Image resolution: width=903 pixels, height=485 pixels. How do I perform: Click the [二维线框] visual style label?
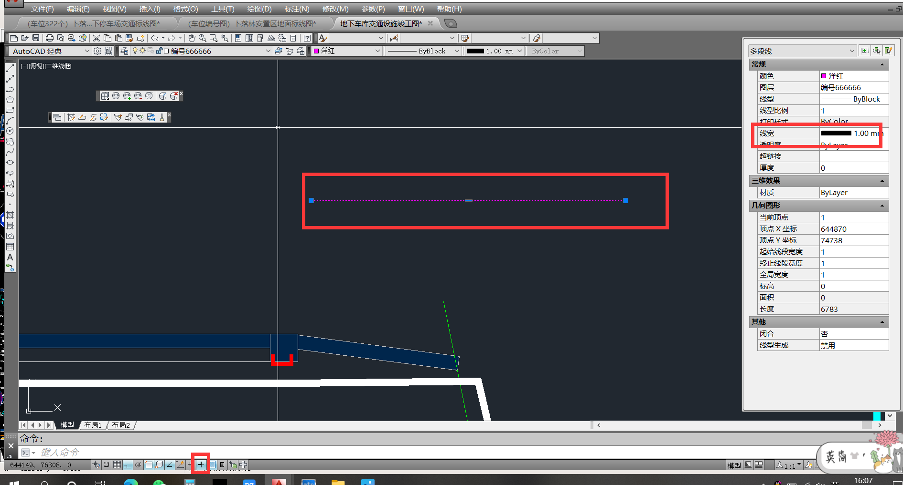click(58, 66)
